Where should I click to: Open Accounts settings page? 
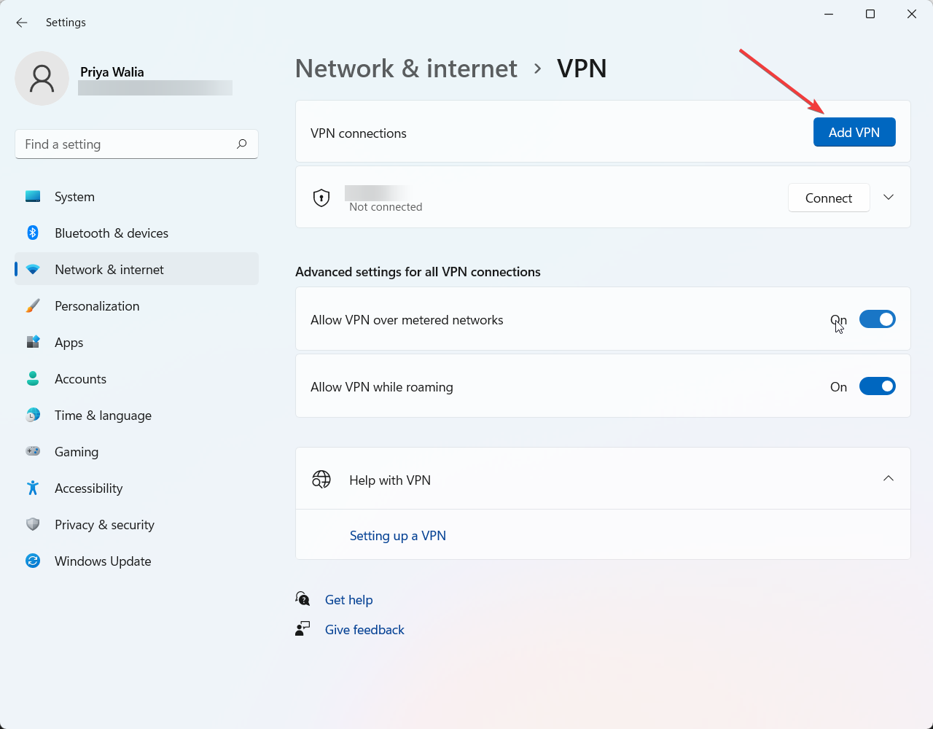point(136,378)
